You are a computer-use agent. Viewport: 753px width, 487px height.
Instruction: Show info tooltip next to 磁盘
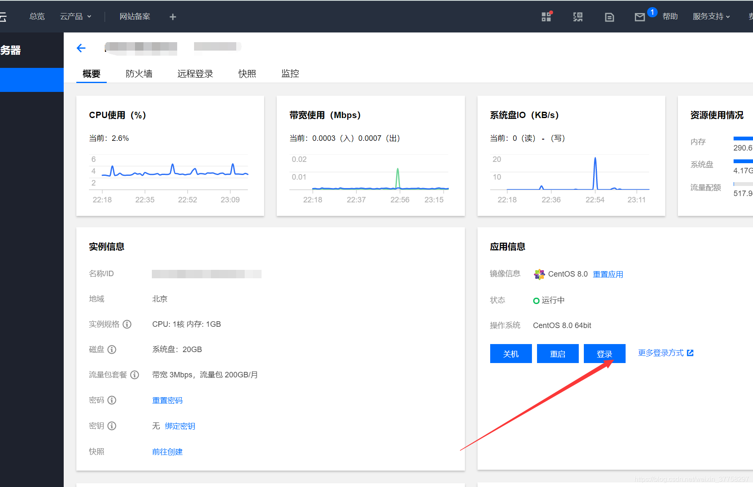(x=112, y=350)
